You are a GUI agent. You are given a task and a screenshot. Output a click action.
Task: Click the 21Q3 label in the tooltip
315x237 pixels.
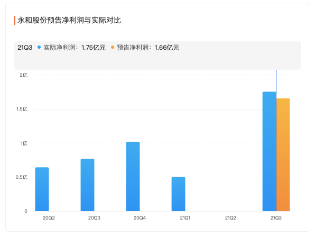pyautogui.click(x=25, y=48)
